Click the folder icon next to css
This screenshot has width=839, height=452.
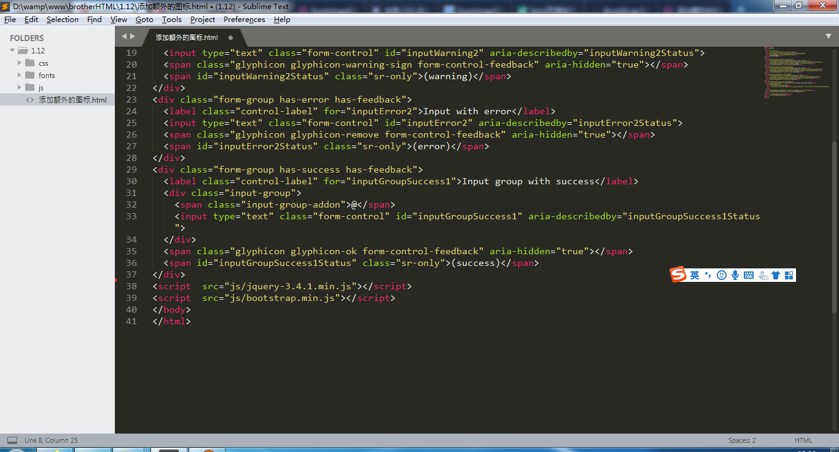[x=29, y=63]
